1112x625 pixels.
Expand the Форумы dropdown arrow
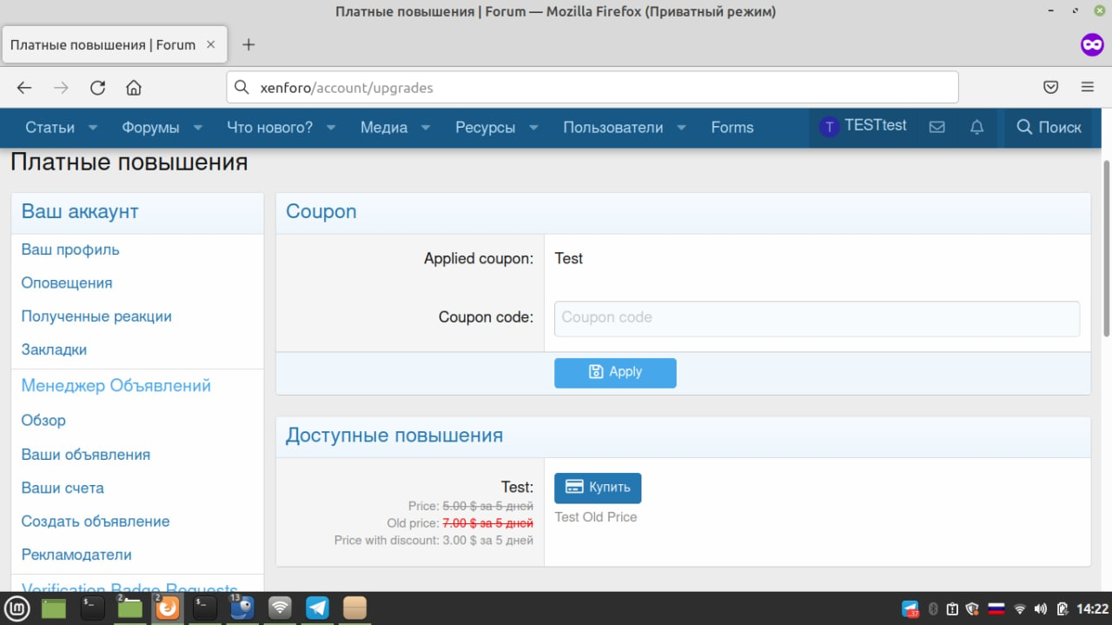(198, 128)
